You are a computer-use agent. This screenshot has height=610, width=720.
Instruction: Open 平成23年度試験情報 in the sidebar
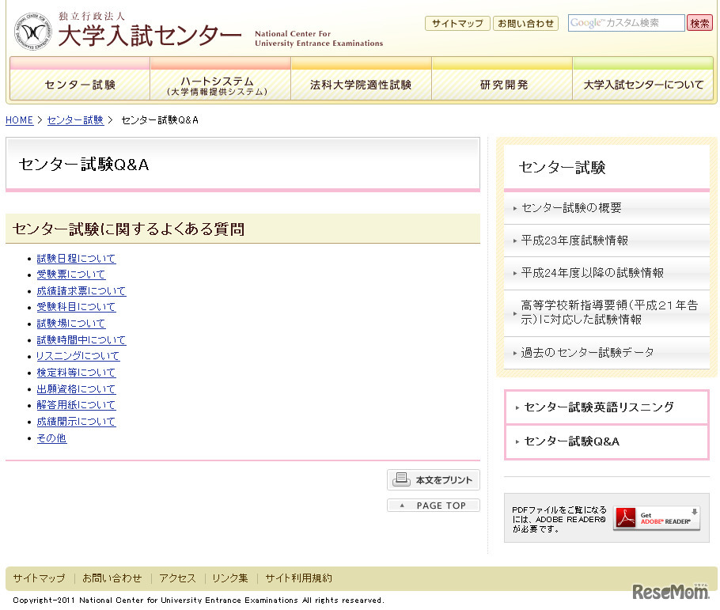click(574, 241)
